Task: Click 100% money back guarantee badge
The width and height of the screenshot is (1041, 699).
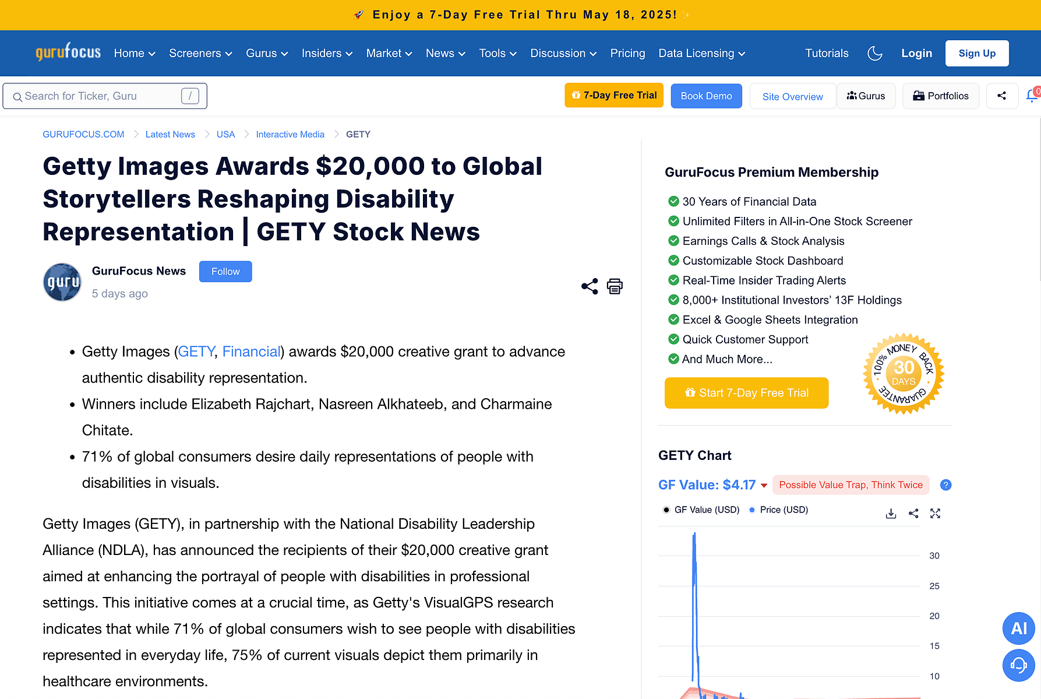Action: (904, 374)
